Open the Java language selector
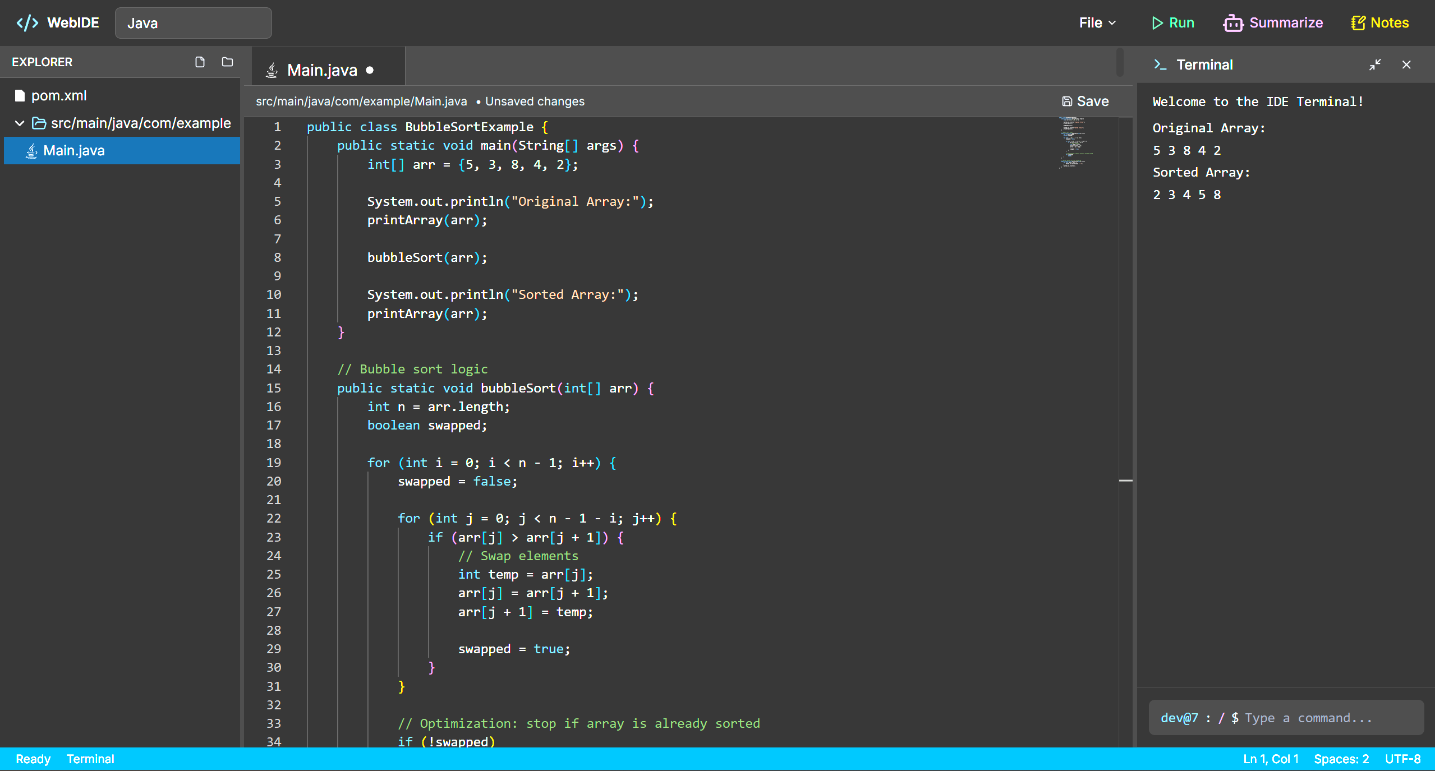This screenshot has width=1435, height=771. click(193, 23)
